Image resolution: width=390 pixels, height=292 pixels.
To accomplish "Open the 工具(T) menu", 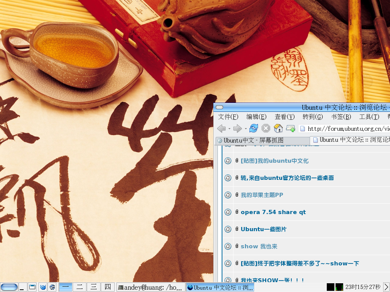I will pos(369,117).
